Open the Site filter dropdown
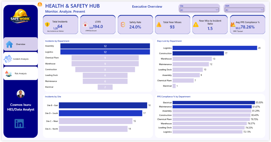The width and height of the screenshot is (271, 142). pos(199,10)
